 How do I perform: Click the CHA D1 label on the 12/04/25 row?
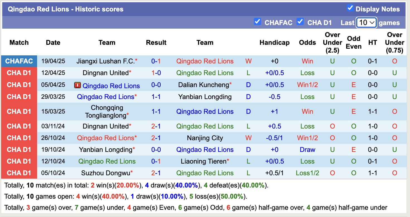tap(19, 73)
